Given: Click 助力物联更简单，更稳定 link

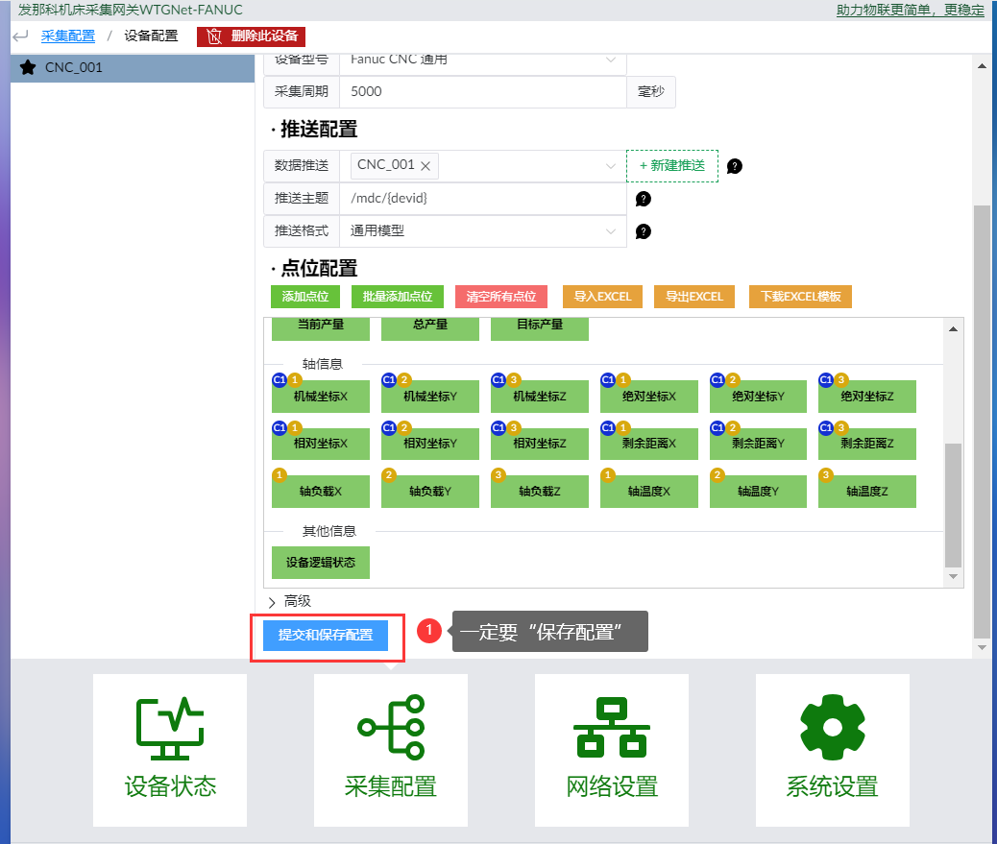Looking at the screenshot, I should pyautogui.click(x=910, y=11).
